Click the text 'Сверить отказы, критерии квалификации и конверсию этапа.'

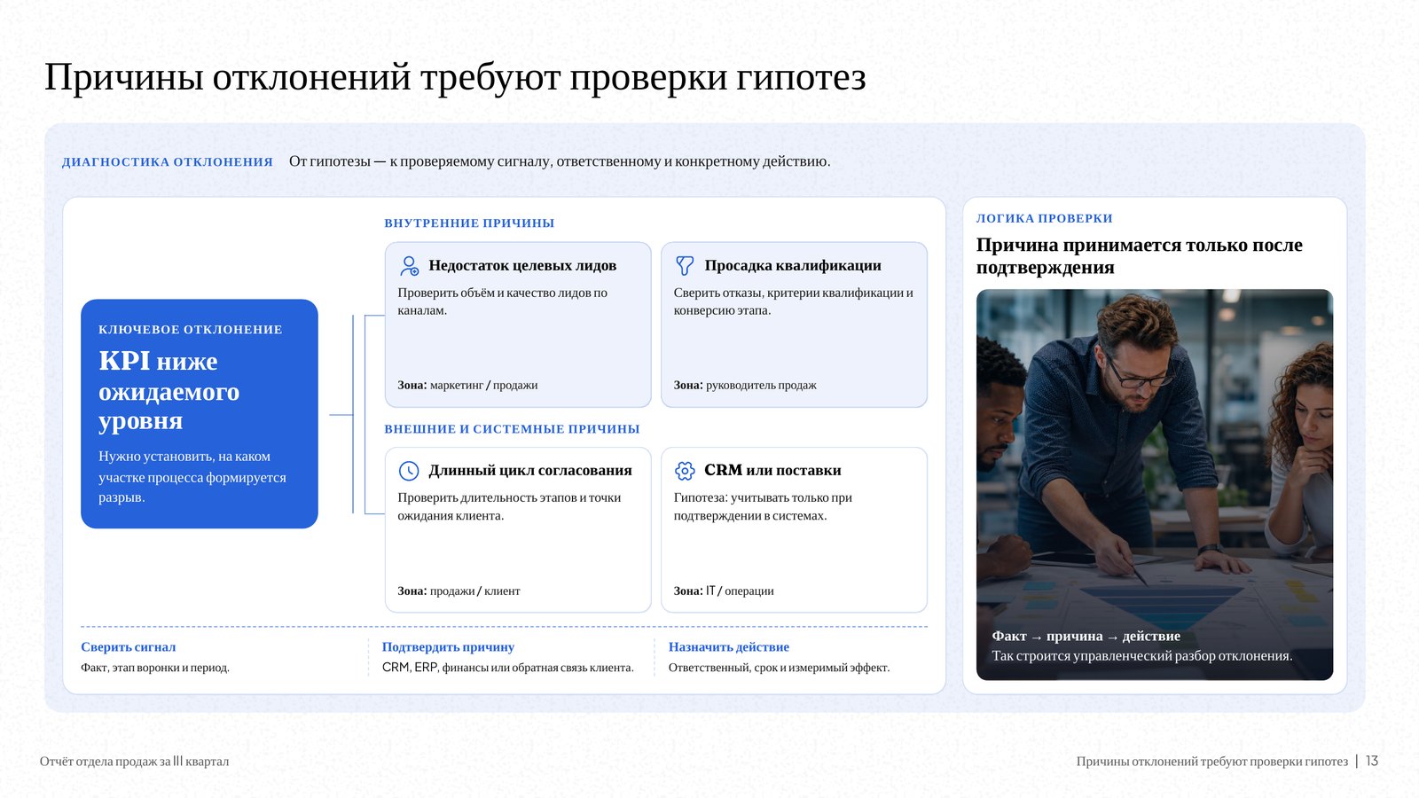(794, 301)
